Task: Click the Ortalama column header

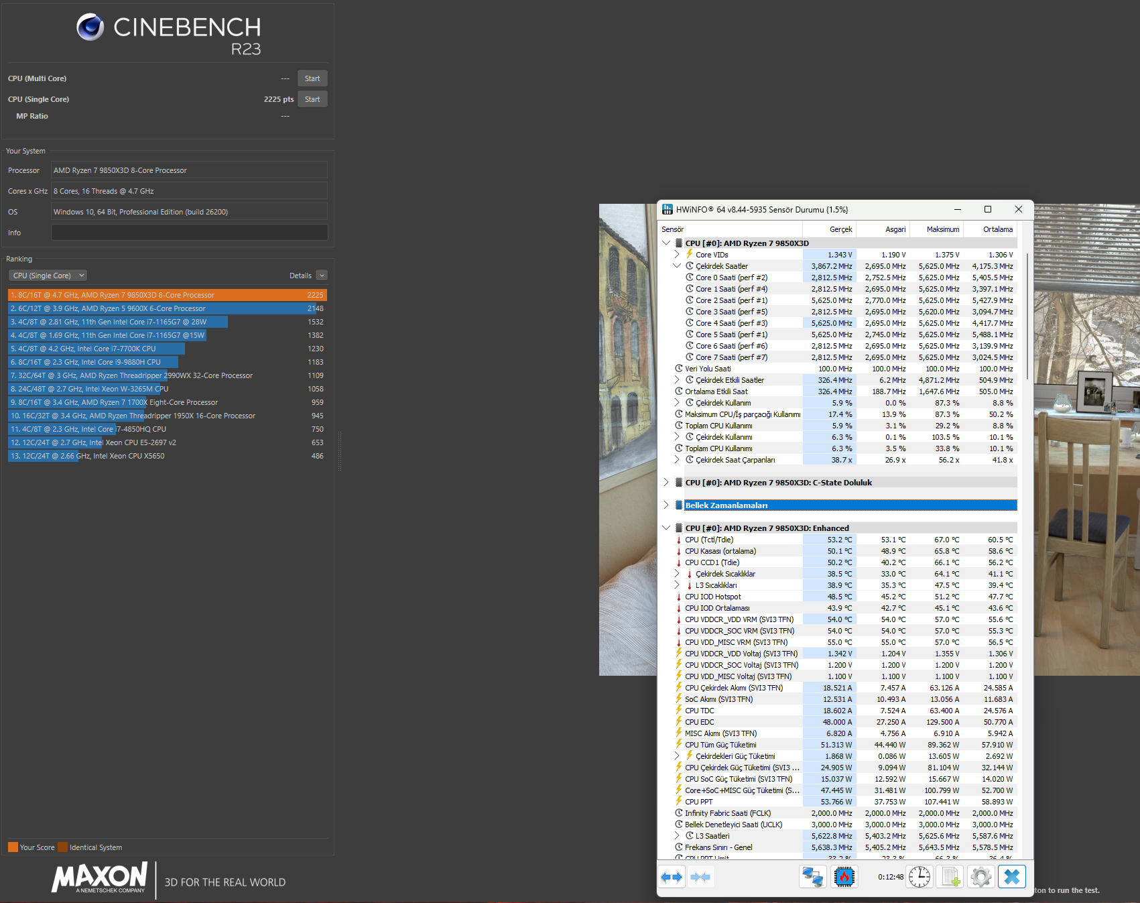Action: [998, 229]
